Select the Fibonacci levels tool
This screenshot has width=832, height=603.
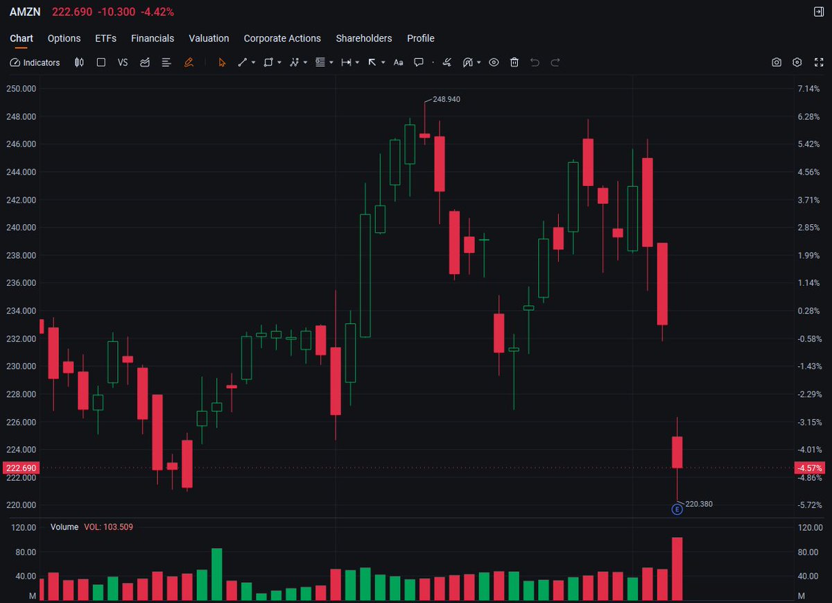[x=320, y=62]
